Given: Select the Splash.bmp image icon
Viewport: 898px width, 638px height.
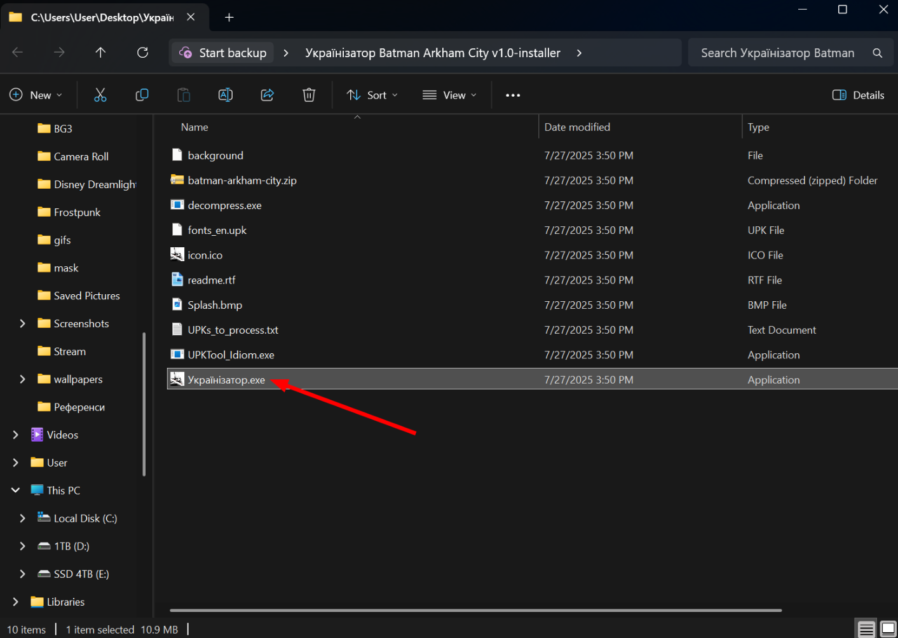Looking at the screenshot, I should (177, 304).
